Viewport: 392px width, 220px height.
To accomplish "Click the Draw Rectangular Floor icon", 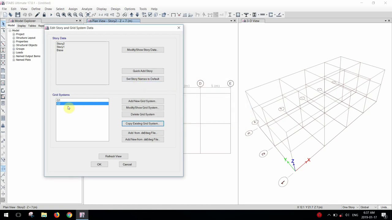I will [x=3, y=76].
